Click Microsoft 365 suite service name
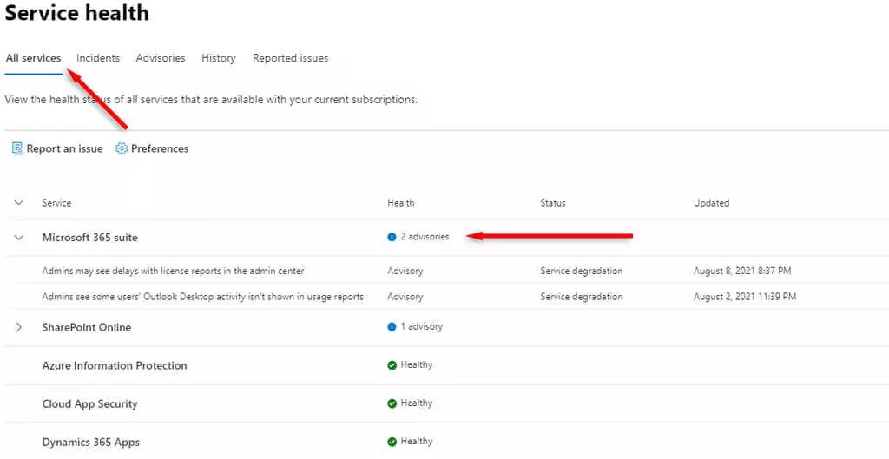Image resolution: width=889 pixels, height=459 pixels. click(89, 238)
